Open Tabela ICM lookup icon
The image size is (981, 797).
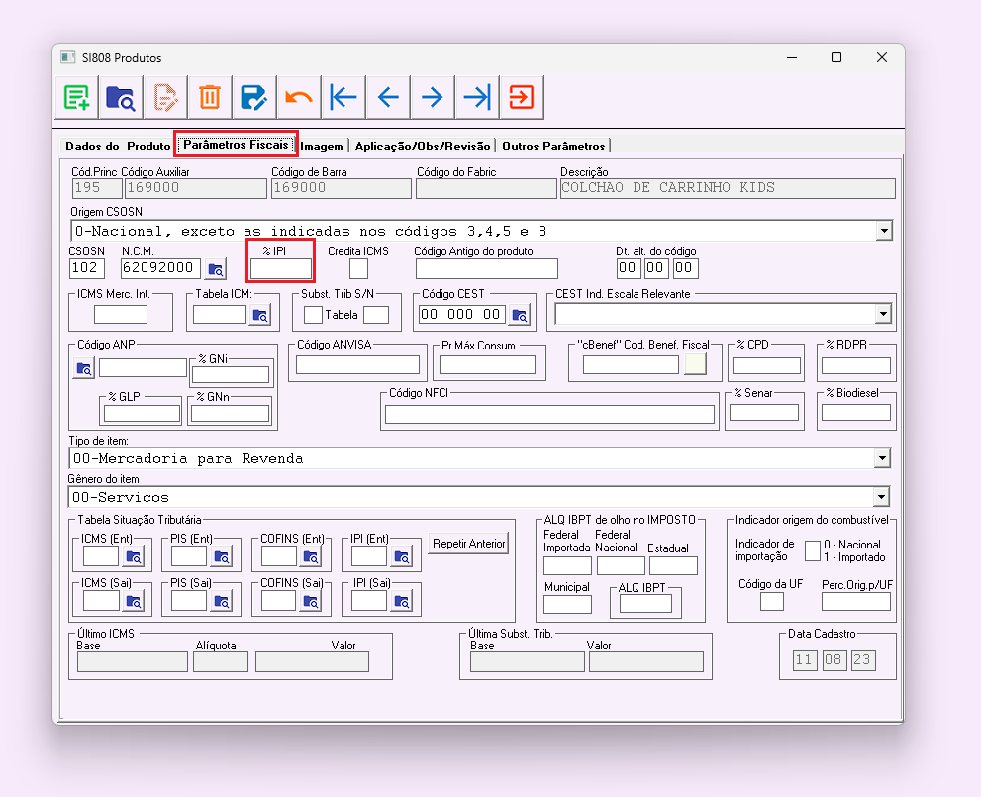coord(260,315)
